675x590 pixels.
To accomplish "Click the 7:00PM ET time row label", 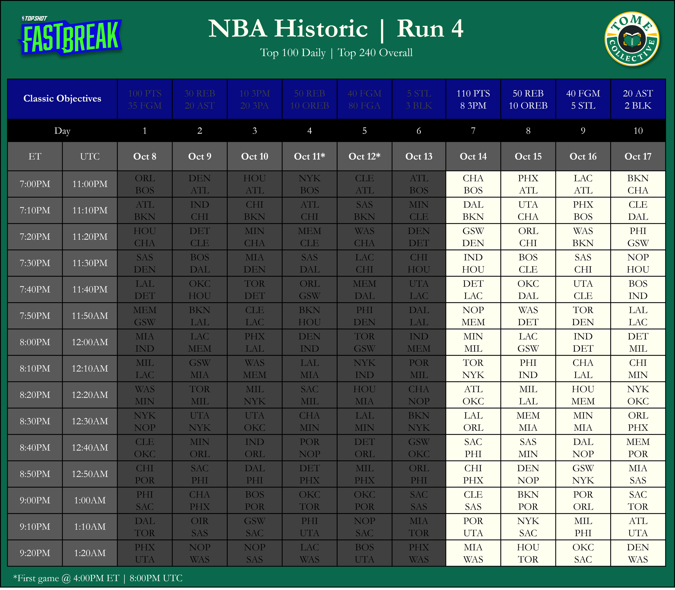I will coord(35,184).
